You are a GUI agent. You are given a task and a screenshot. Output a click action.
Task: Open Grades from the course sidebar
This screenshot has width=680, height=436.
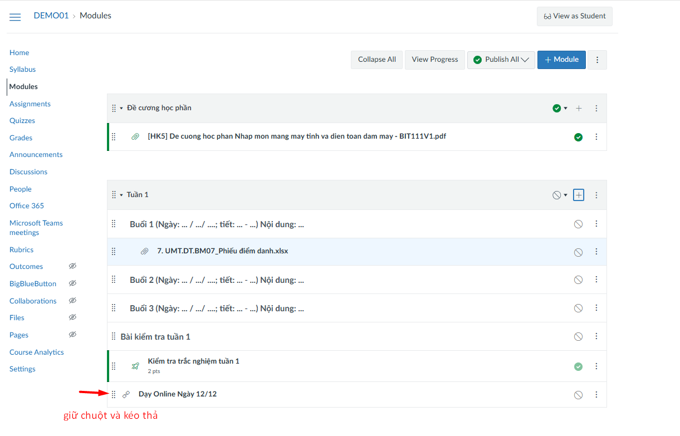point(21,138)
